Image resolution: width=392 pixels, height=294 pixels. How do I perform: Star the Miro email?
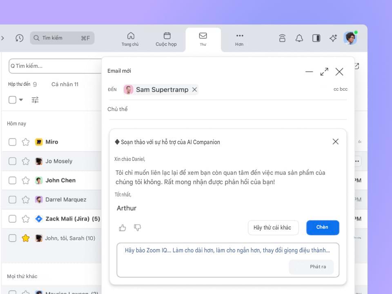(x=25, y=142)
